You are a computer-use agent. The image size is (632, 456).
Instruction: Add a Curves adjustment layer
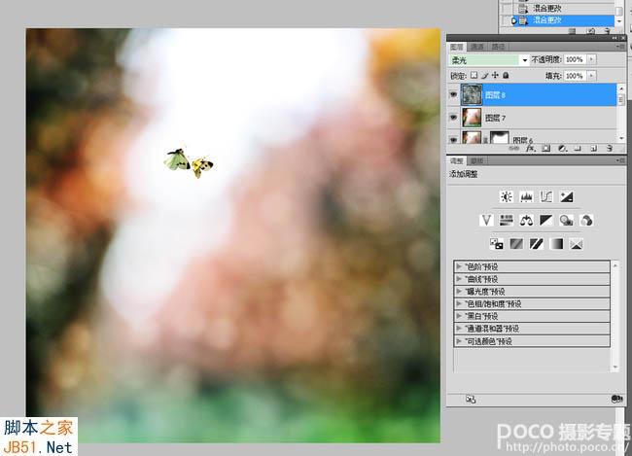[546, 196]
